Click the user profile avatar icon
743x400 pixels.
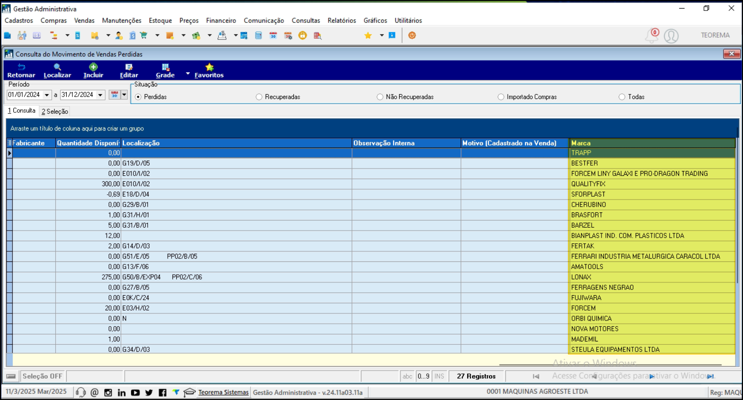pos(671,36)
